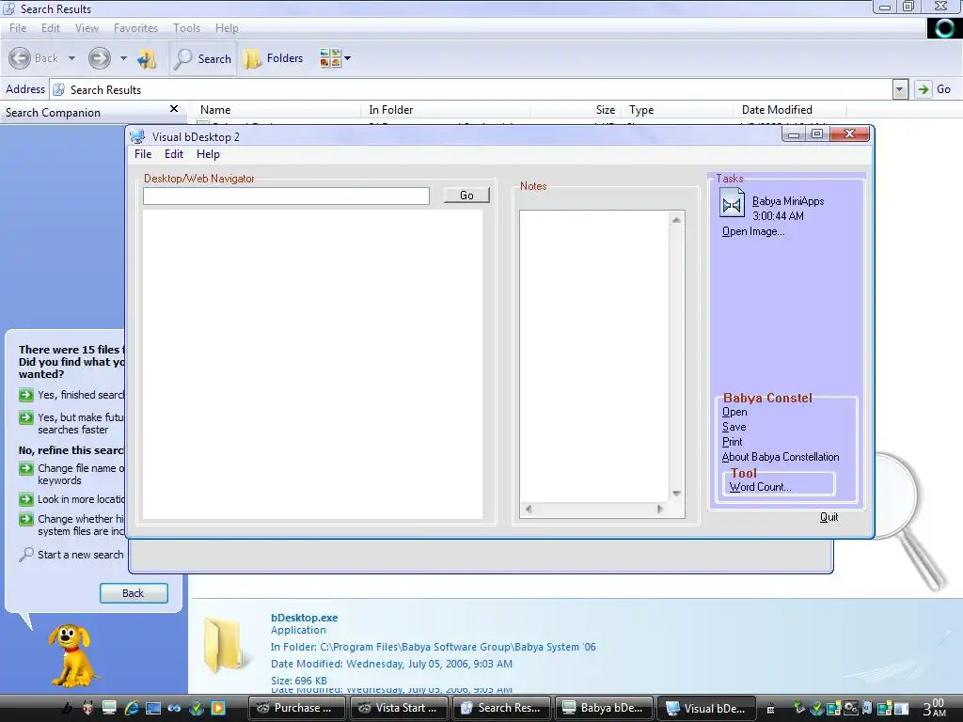Click the green Go arrow icon next to address
Image resolution: width=963 pixels, height=722 pixels.
923,89
